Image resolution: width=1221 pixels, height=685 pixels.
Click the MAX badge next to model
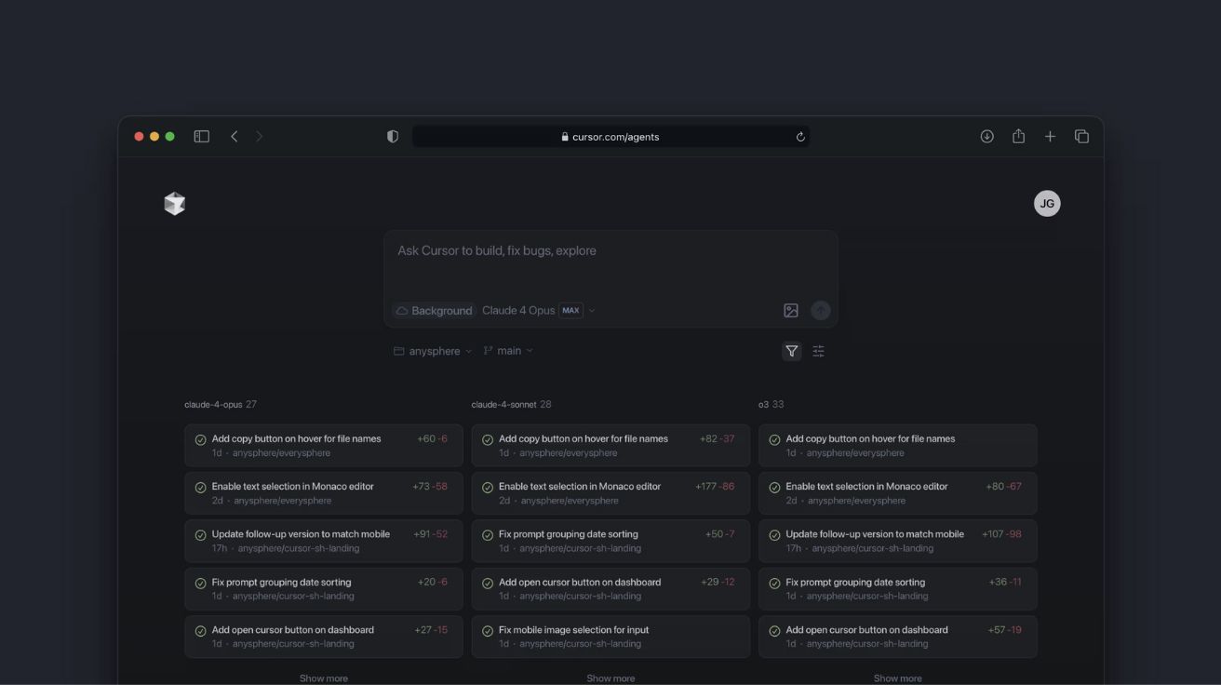(x=570, y=311)
